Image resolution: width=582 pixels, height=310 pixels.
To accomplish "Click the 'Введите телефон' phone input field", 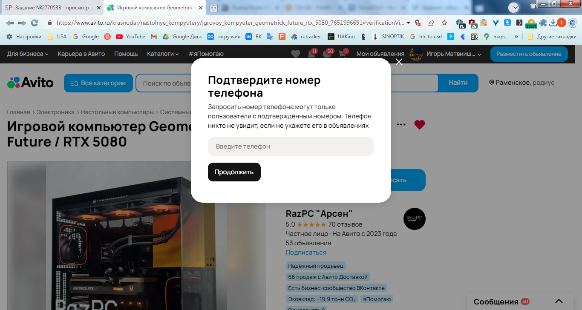I will [291, 146].
